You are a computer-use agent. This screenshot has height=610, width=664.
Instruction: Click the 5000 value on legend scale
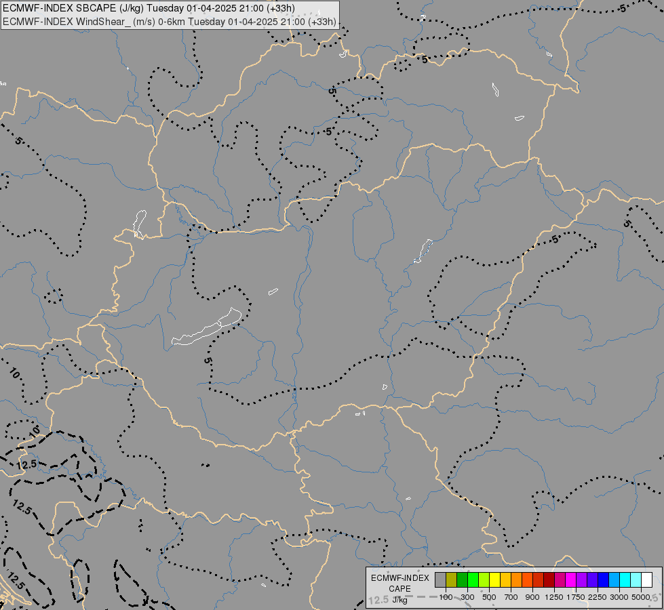point(641,597)
